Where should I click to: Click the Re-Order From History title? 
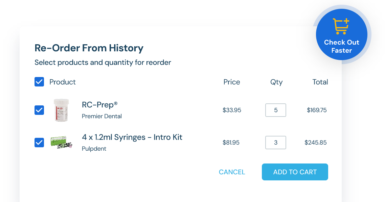(x=89, y=48)
